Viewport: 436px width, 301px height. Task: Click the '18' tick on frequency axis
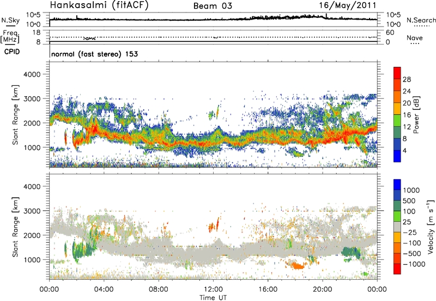(37, 33)
